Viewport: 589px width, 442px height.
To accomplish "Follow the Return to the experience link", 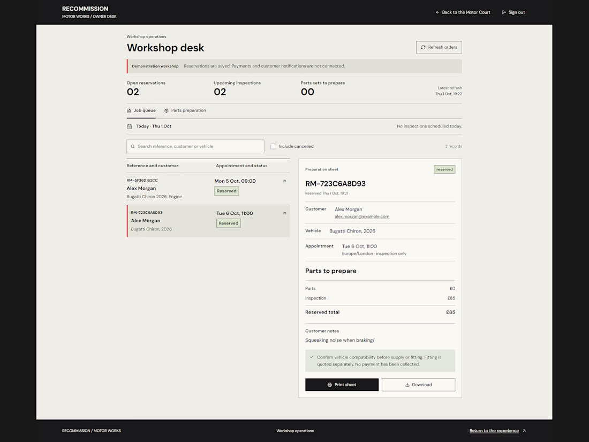I will (494, 431).
